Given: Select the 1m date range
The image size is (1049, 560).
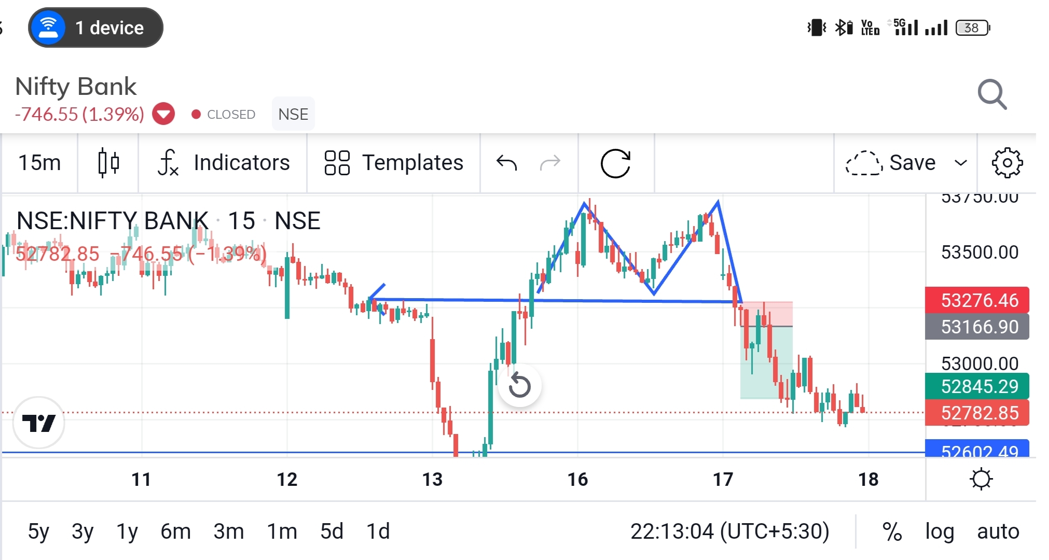Looking at the screenshot, I should point(282,531).
